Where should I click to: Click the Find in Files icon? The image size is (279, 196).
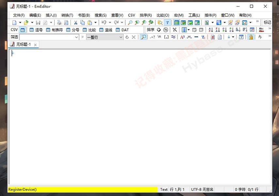(160, 23)
